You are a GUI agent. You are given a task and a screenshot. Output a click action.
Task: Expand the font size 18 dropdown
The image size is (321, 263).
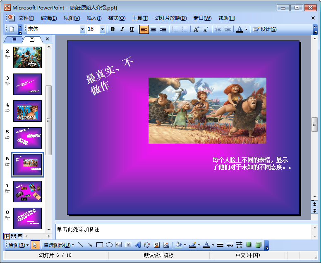(102, 29)
